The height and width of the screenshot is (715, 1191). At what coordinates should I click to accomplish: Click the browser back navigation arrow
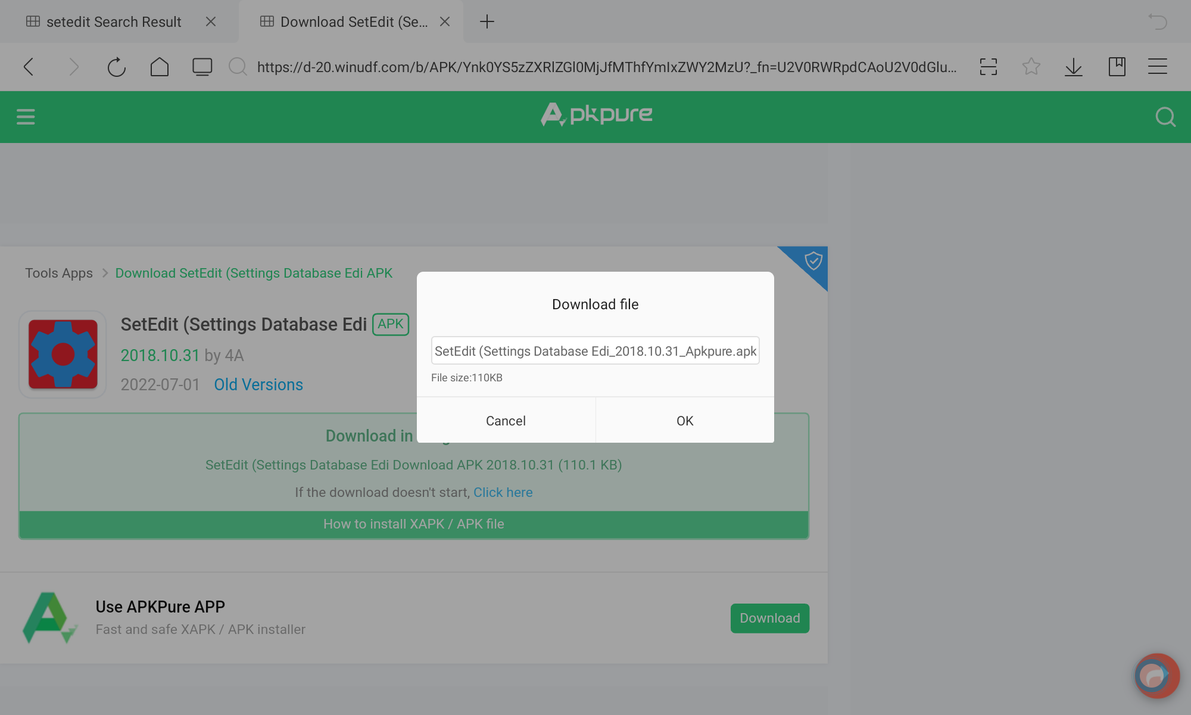tap(30, 66)
